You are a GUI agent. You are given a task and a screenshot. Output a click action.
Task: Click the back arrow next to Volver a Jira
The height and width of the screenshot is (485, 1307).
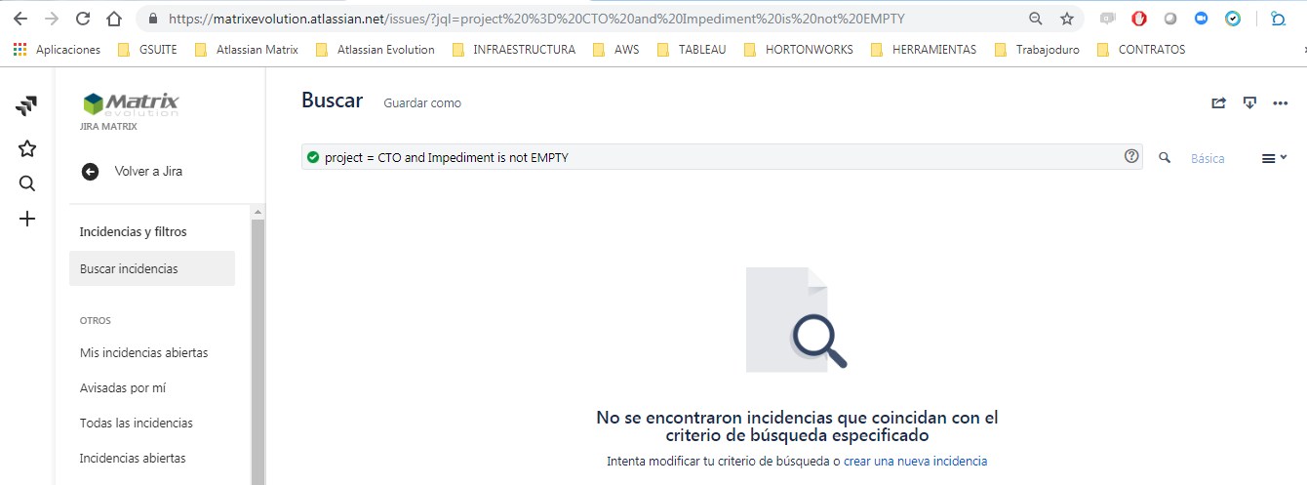point(91,172)
